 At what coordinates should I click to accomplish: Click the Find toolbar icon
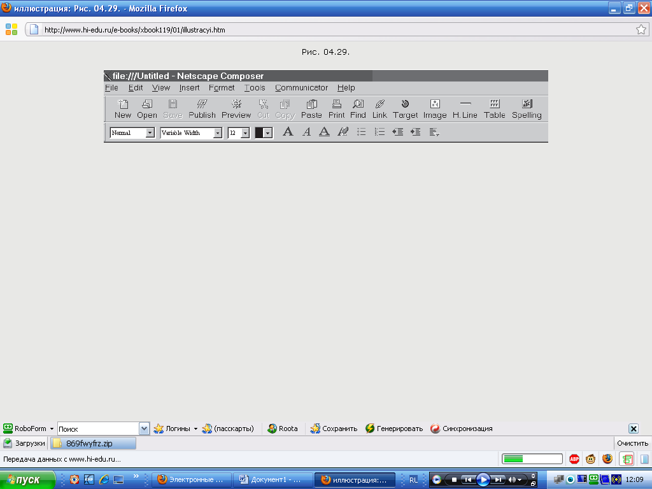(x=358, y=104)
